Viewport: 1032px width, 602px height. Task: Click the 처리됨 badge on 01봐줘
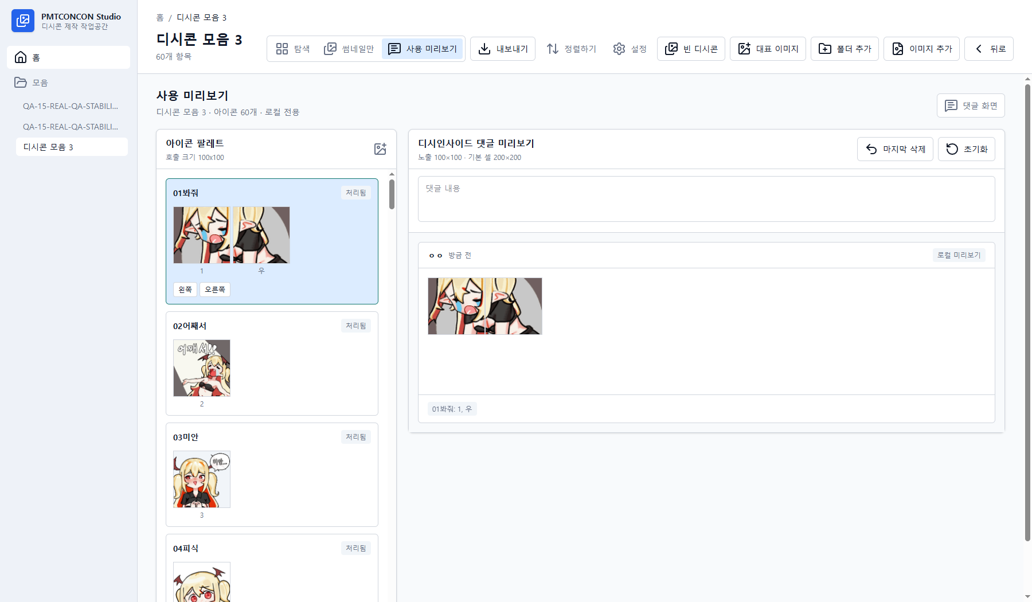[x=356, y=193]
